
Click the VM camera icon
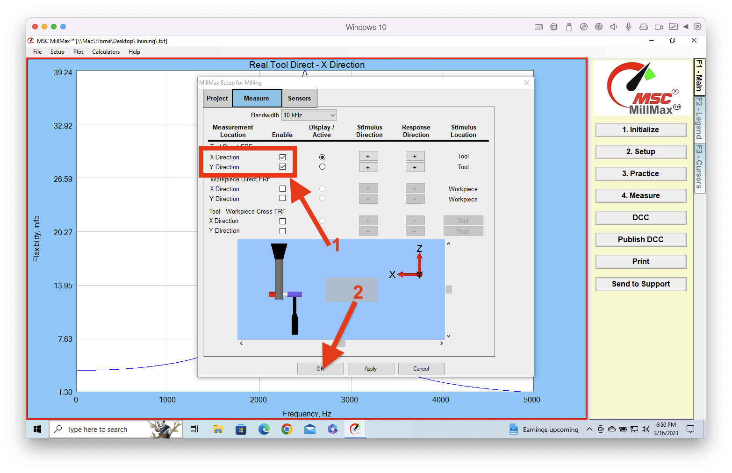pos(659,27)
